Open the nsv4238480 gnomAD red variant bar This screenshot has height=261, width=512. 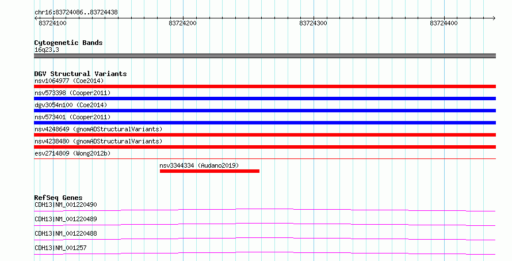[265, 147]
